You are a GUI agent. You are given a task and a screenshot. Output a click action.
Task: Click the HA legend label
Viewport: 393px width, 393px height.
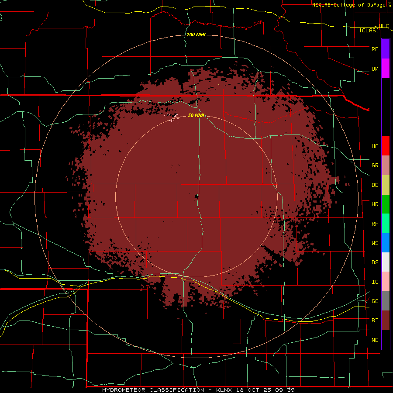point(375,146)
